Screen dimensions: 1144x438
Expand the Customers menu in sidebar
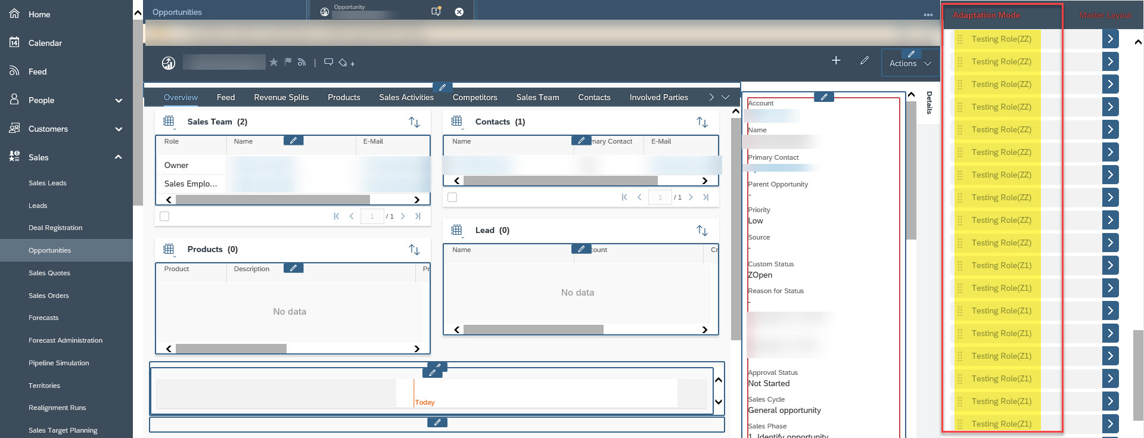[x=119, y=129]
